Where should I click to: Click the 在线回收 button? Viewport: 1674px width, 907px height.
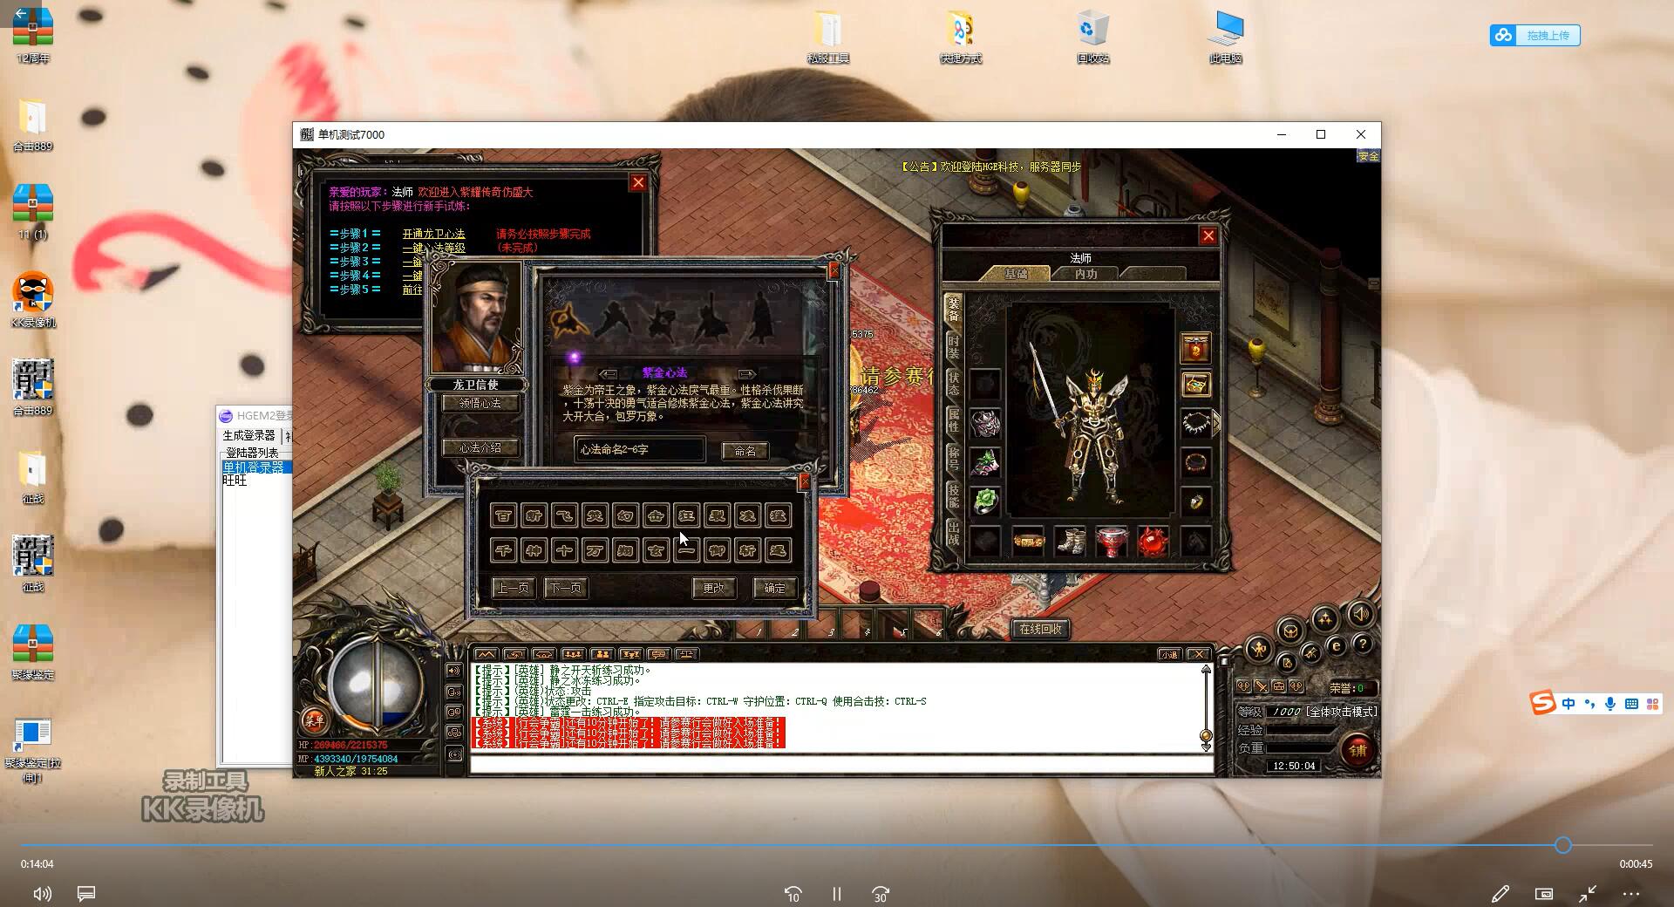(x=1040, y=629)
